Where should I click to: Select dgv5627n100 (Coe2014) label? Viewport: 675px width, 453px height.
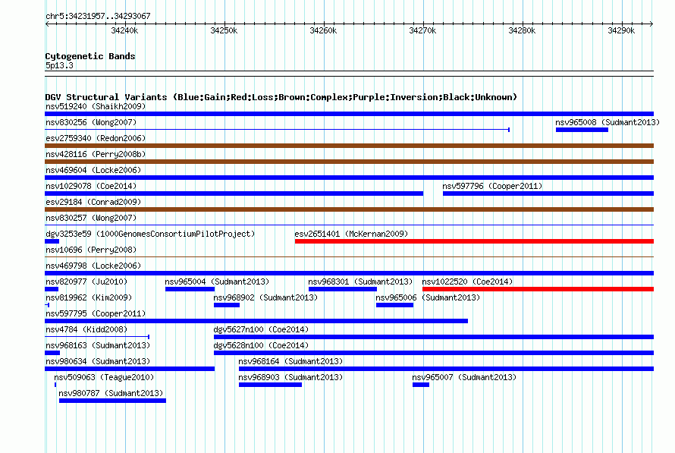(262, 329)
